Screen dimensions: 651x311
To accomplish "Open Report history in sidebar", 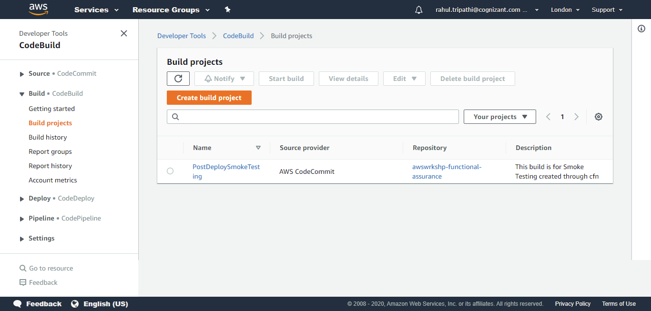I will (50, 166).
